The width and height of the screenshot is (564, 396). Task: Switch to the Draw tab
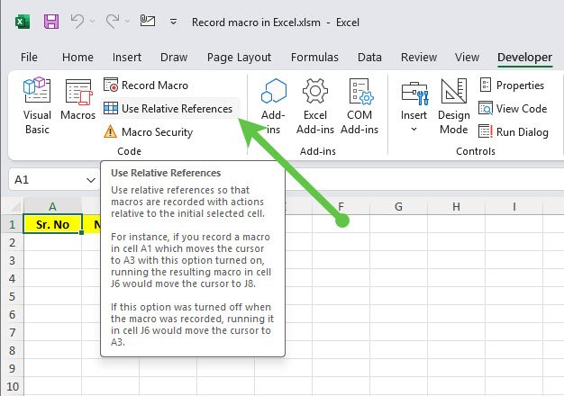pyautogui.click(x=174, y=57)
